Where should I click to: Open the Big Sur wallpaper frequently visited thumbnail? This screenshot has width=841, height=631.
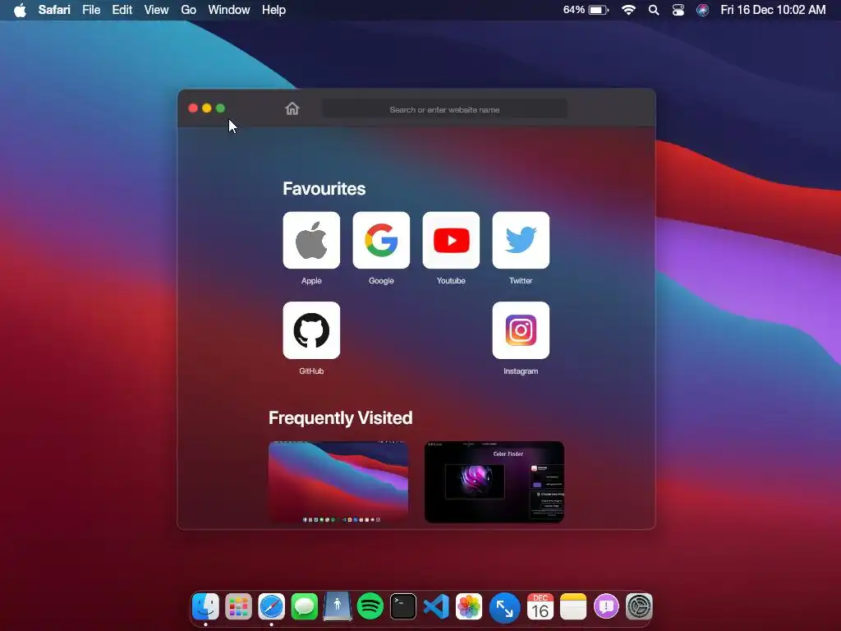[x=338, y=481]
